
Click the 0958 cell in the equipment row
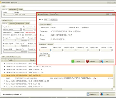click(52, 78)
